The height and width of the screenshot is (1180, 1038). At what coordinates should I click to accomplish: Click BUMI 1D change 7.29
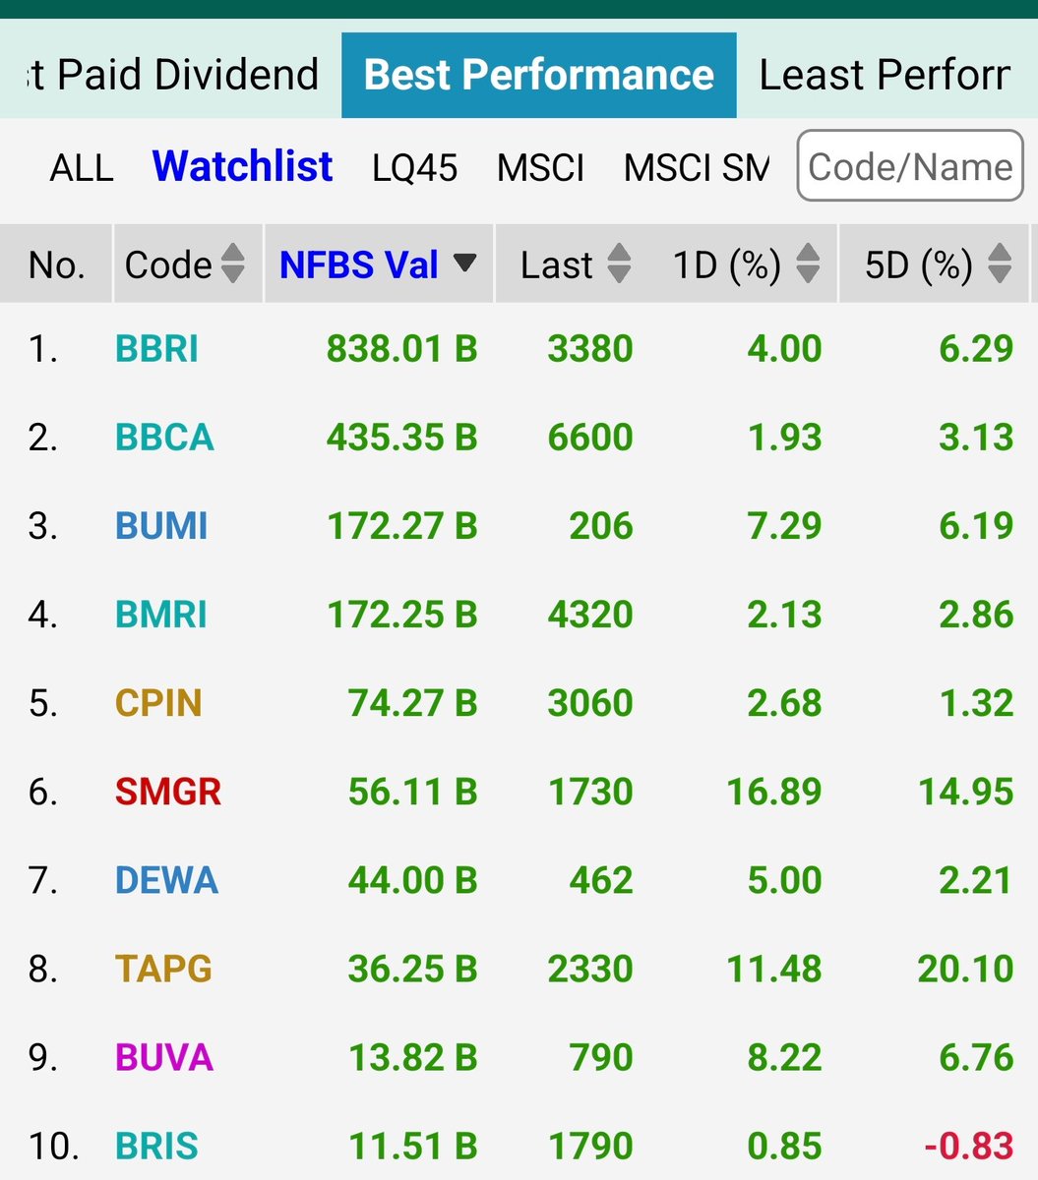785,526
